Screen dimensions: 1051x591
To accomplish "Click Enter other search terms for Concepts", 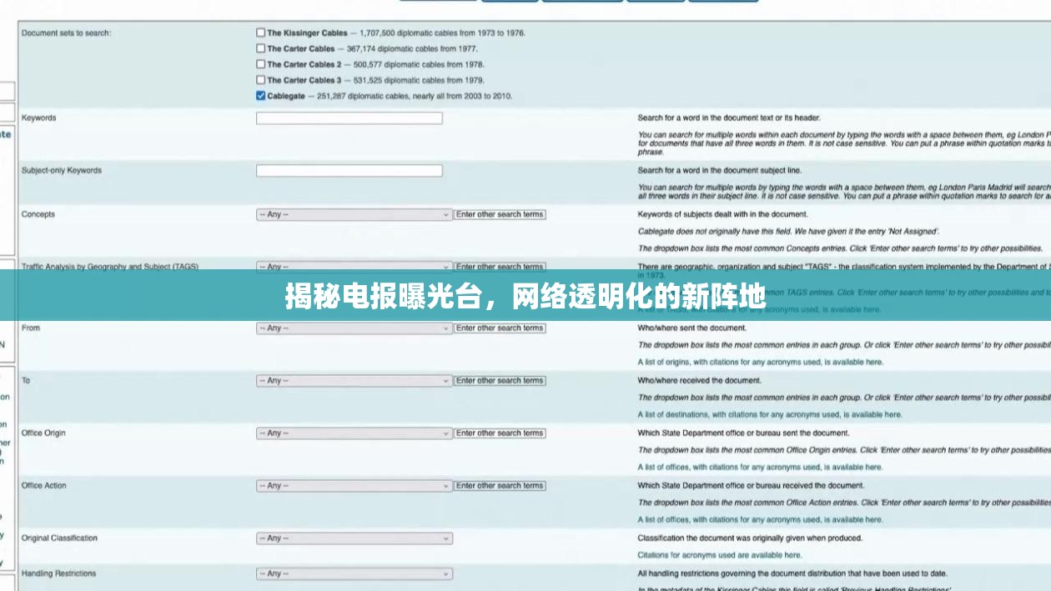I will pos(500,214).
